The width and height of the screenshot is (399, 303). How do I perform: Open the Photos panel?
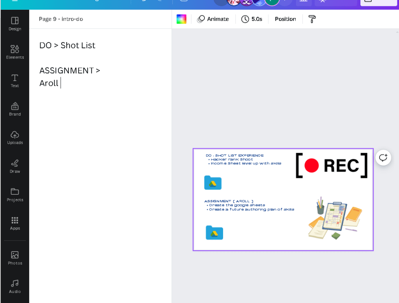coord(15,258)
